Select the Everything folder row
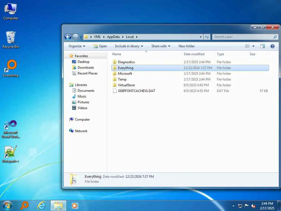This screenshot has width=281, height=211. (x=190, y=68)
